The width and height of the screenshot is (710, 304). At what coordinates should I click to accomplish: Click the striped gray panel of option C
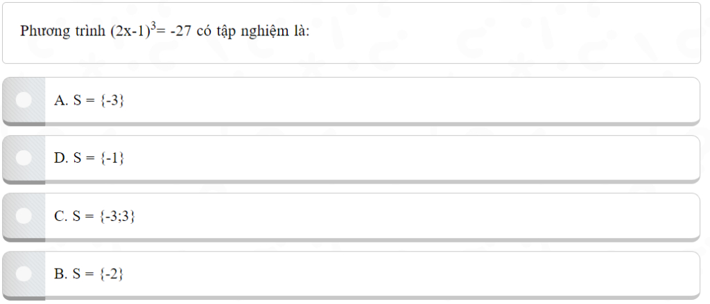tap(24, 216)
